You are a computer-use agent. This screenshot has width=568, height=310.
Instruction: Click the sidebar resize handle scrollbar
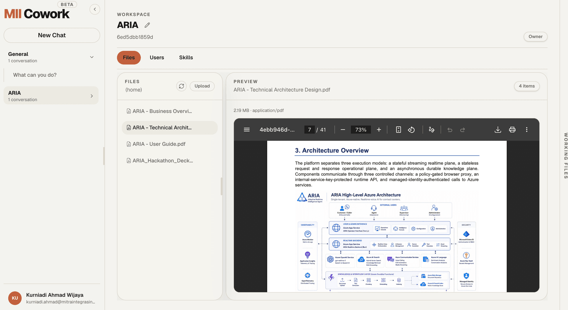(x=104, y=156)
